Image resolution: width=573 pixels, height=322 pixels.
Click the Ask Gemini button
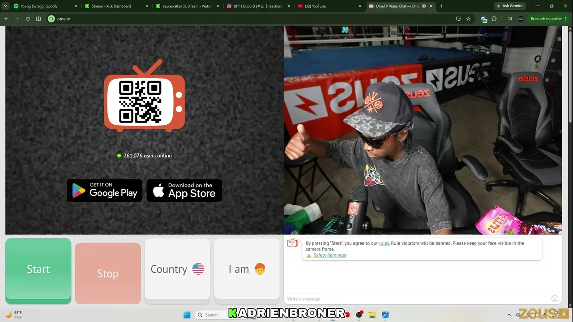click(509, 6)
